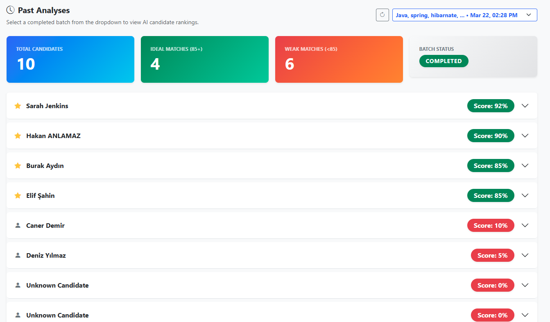Open the batch selection dropdown

[x=465, y=15]
